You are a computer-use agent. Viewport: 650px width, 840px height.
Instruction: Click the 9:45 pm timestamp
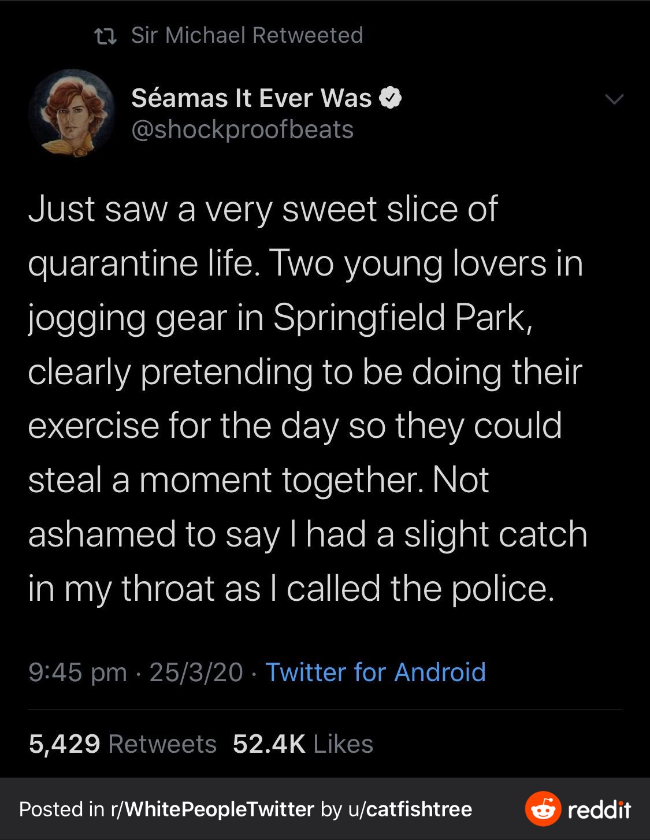coord(77,672)
